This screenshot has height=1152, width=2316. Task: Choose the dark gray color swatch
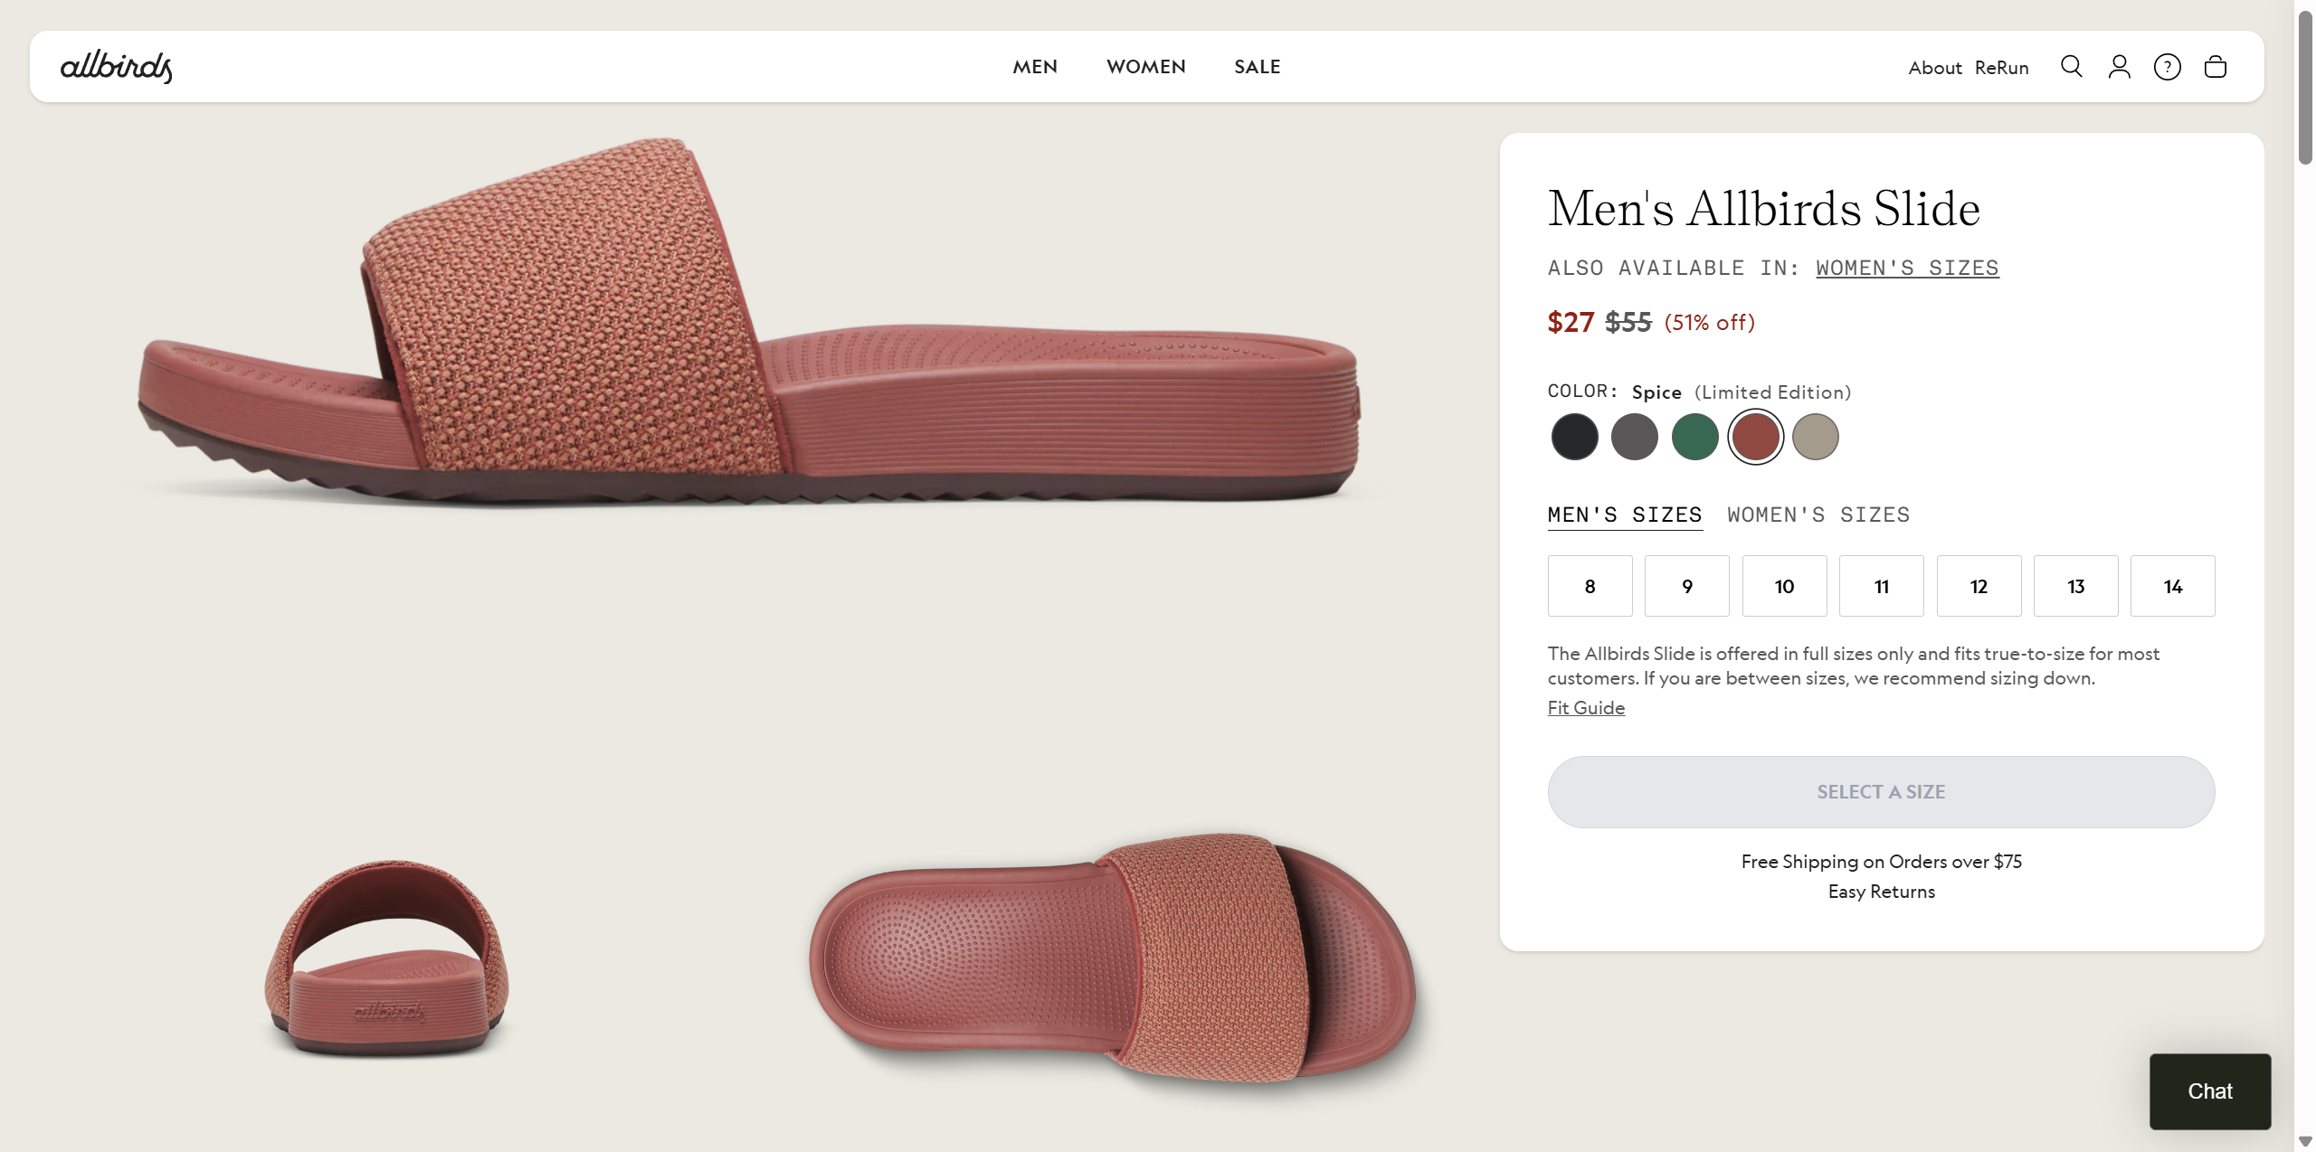click(1634, 437)
